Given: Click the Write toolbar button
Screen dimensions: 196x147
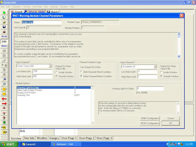Looking at the screenshot, I should (4, 46).
